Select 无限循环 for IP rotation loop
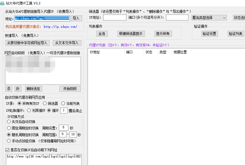 (29, 110)
